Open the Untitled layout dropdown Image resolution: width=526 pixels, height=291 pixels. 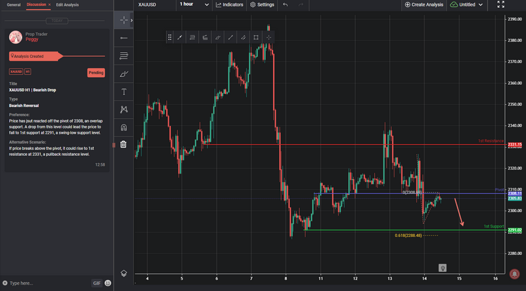(466, 5)
